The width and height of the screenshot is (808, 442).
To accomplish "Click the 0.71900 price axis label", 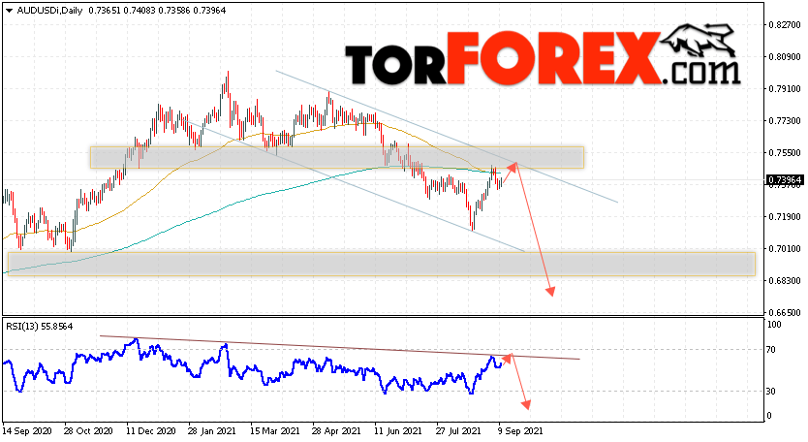I will coord(785,216).
